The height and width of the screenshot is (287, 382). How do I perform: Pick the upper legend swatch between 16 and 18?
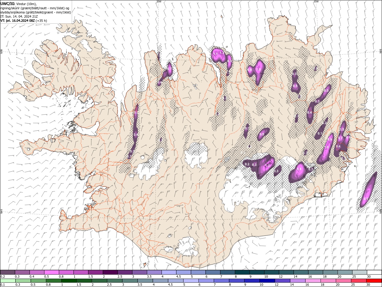click(x=316, y=272)
